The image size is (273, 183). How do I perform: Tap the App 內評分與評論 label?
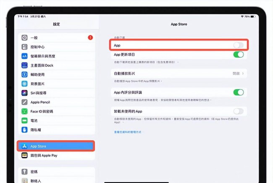[x=128, y=92]
